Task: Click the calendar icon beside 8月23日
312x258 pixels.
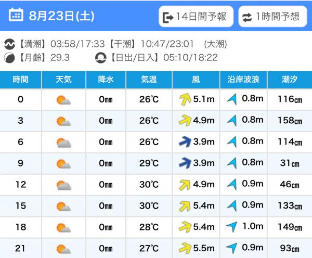Action: [16, 15]
